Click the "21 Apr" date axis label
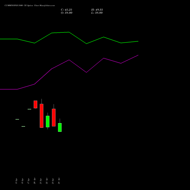This screenshot has height=190, width=190. [41, 181]
